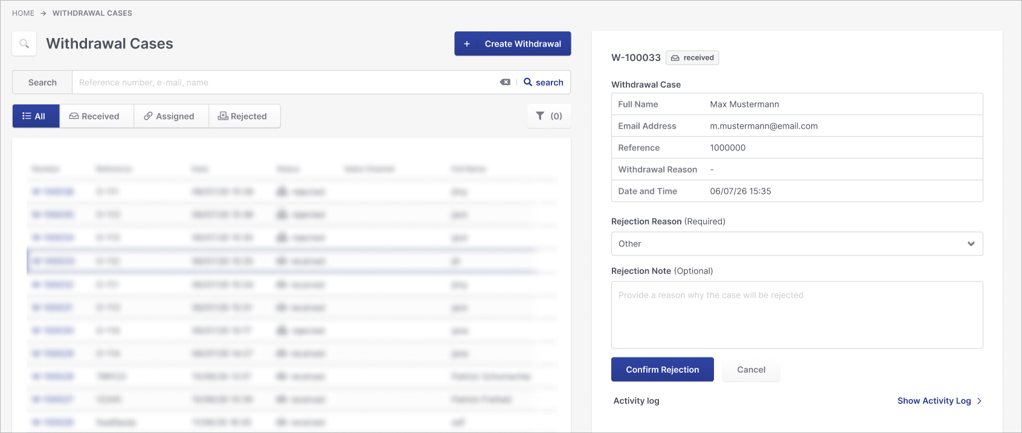Focus the Rejection Note text area
The image size is (1022, 433).
797,315
